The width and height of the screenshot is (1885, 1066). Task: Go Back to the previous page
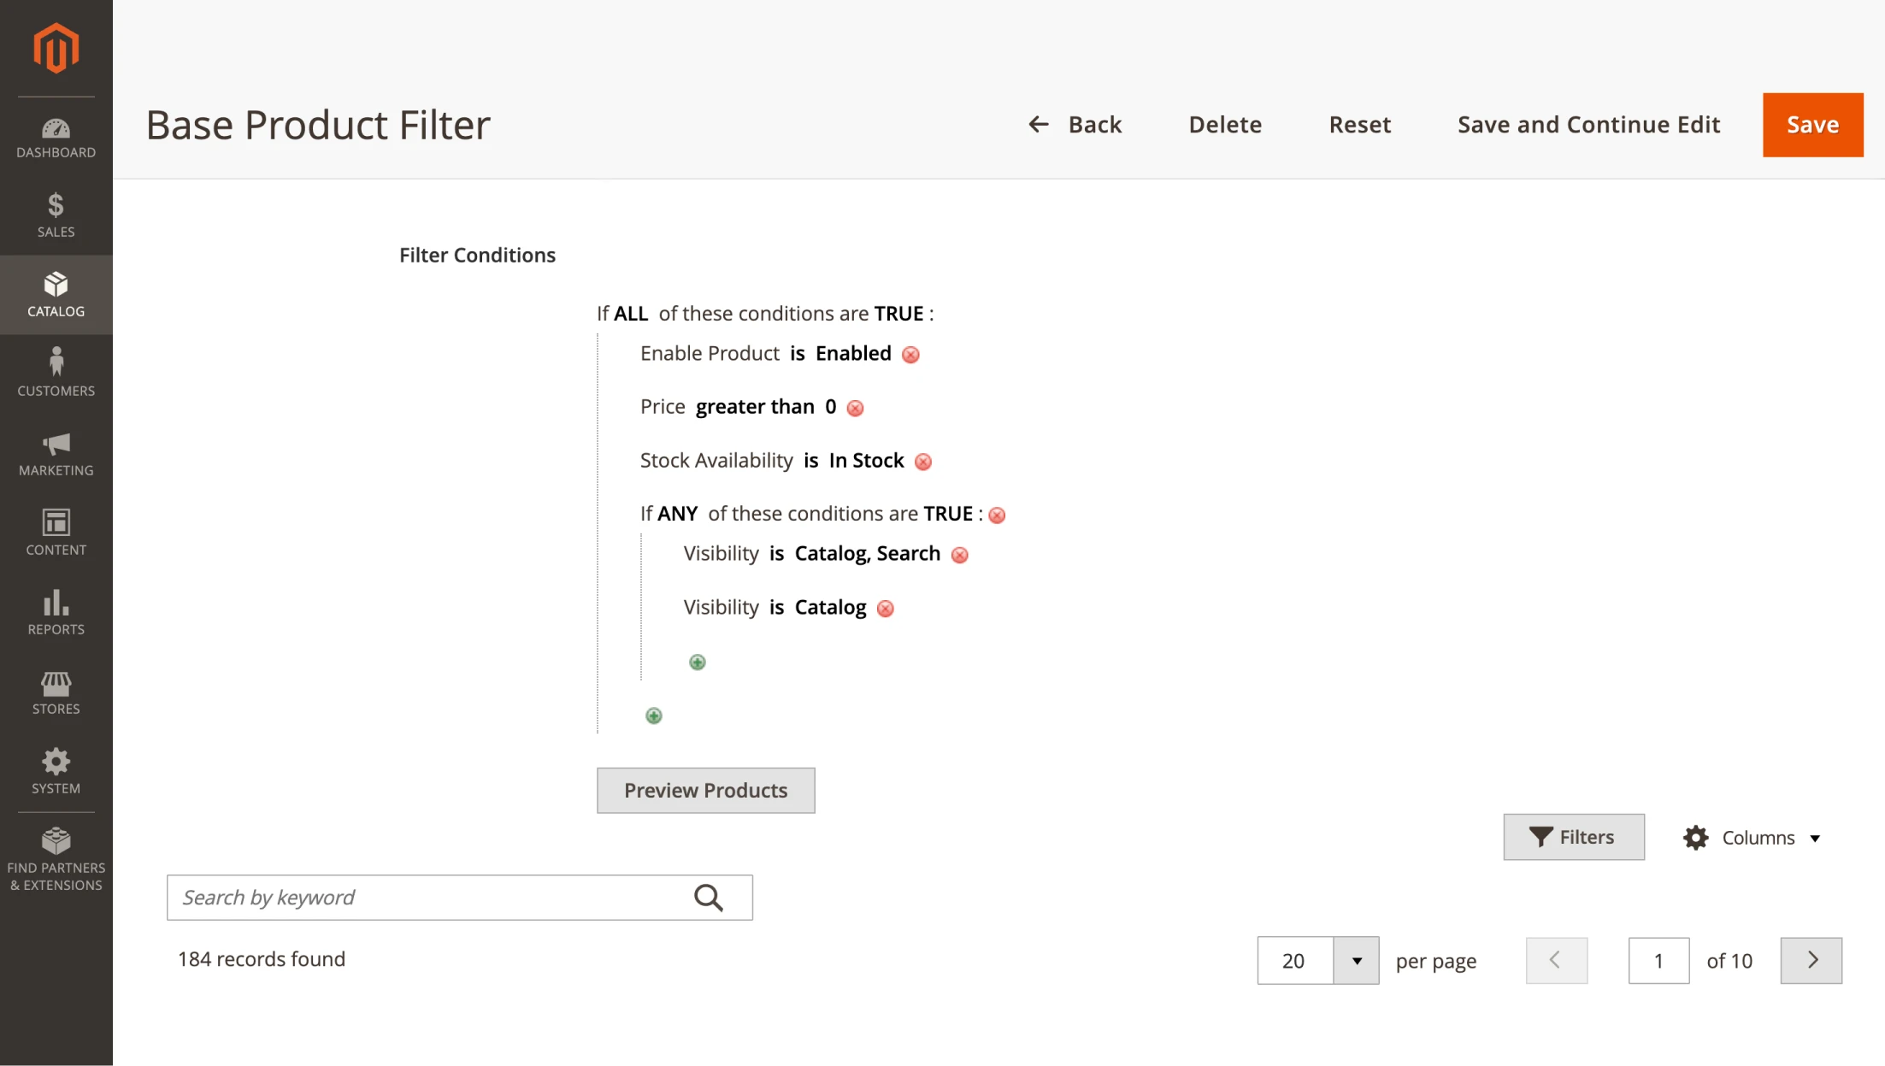tap(1075, 125)
